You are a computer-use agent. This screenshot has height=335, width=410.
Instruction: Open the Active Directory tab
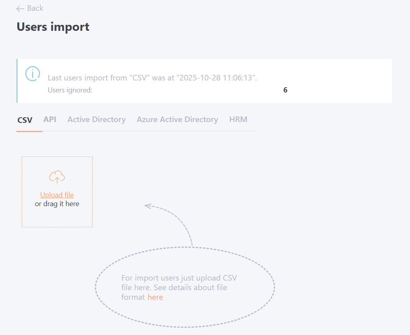coord(96,119)
